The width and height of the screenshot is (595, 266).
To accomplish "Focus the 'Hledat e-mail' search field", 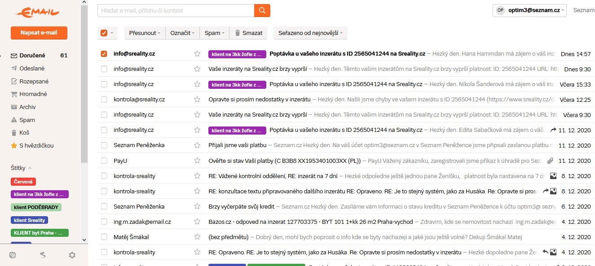I will pos(176,10).
